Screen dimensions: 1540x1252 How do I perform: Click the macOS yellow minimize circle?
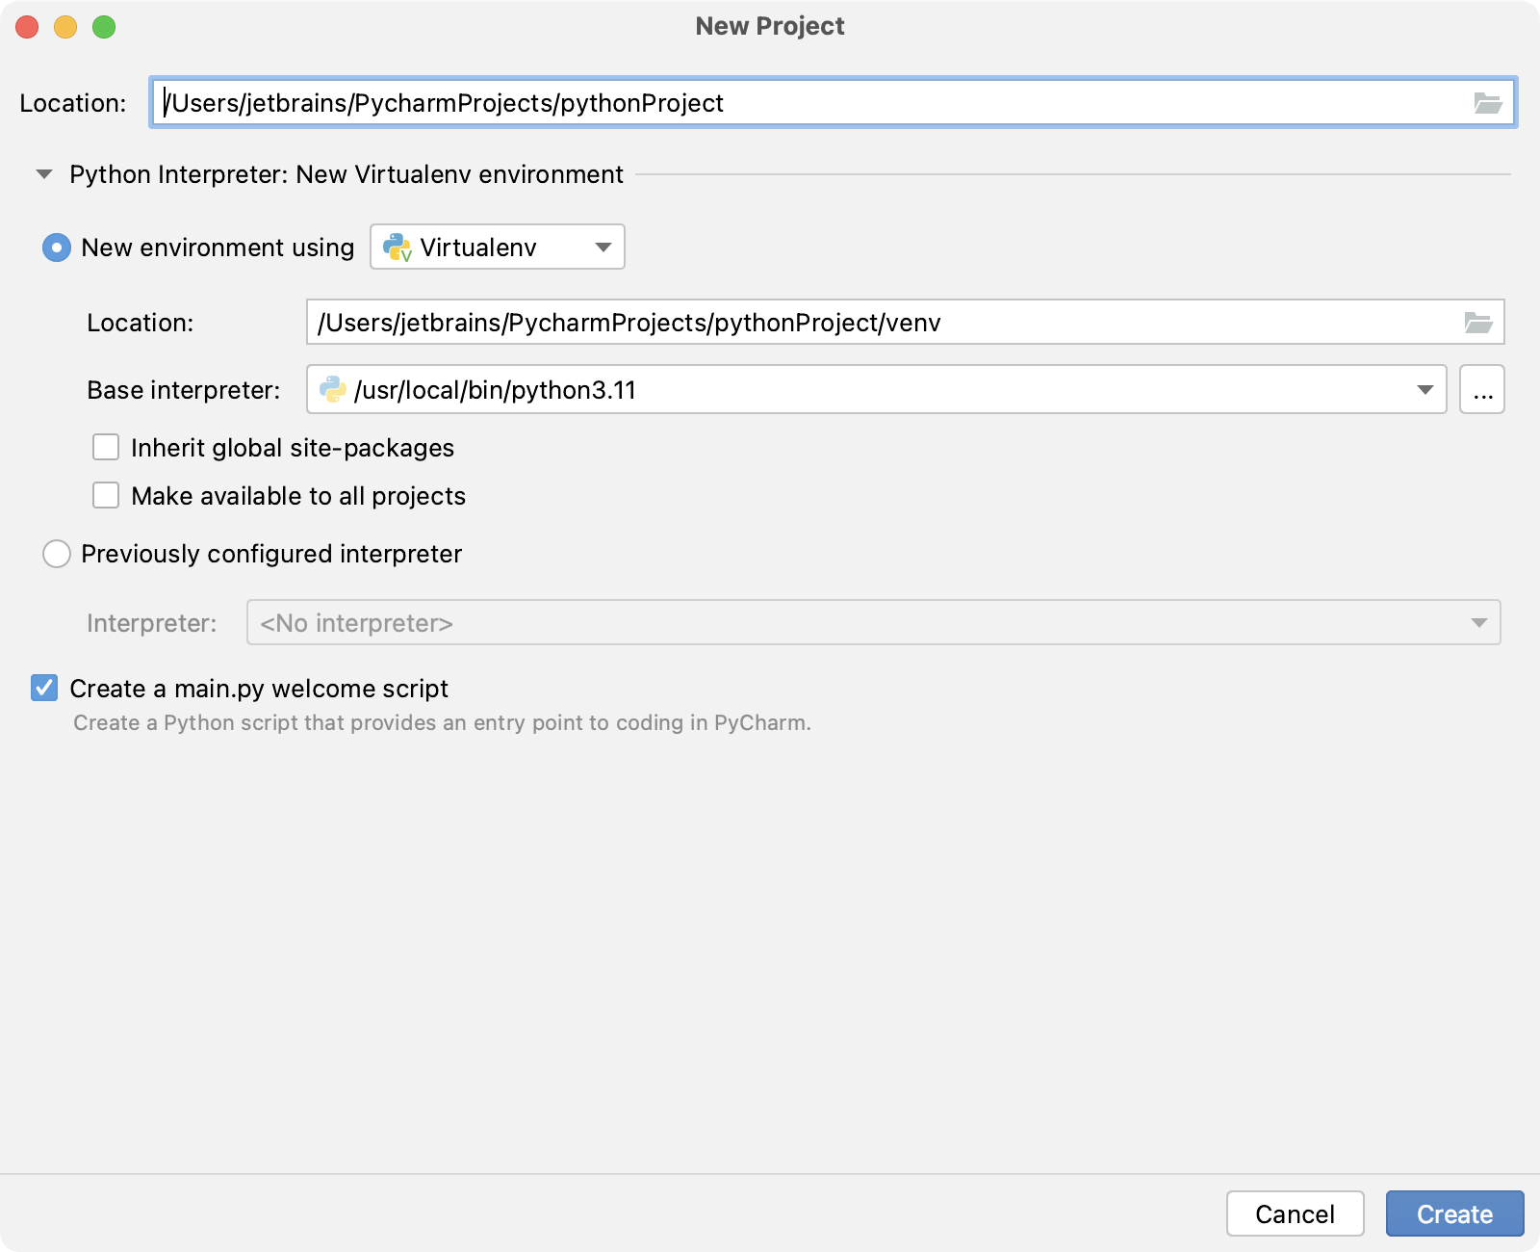(x=64, y=27)
